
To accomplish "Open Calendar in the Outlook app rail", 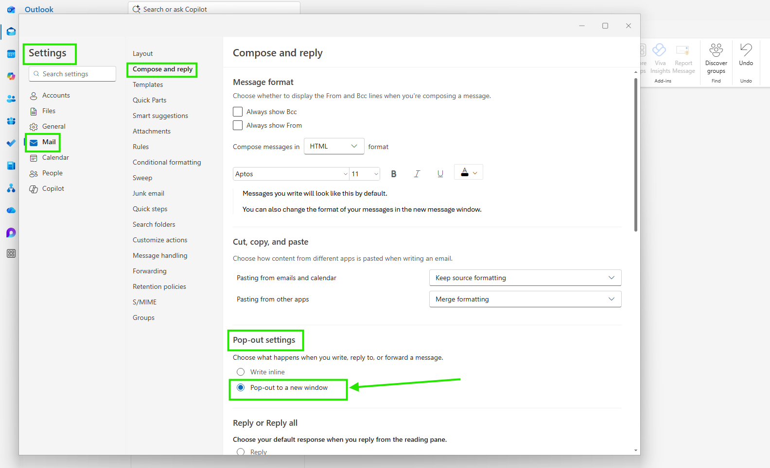I will coord(11,54).
